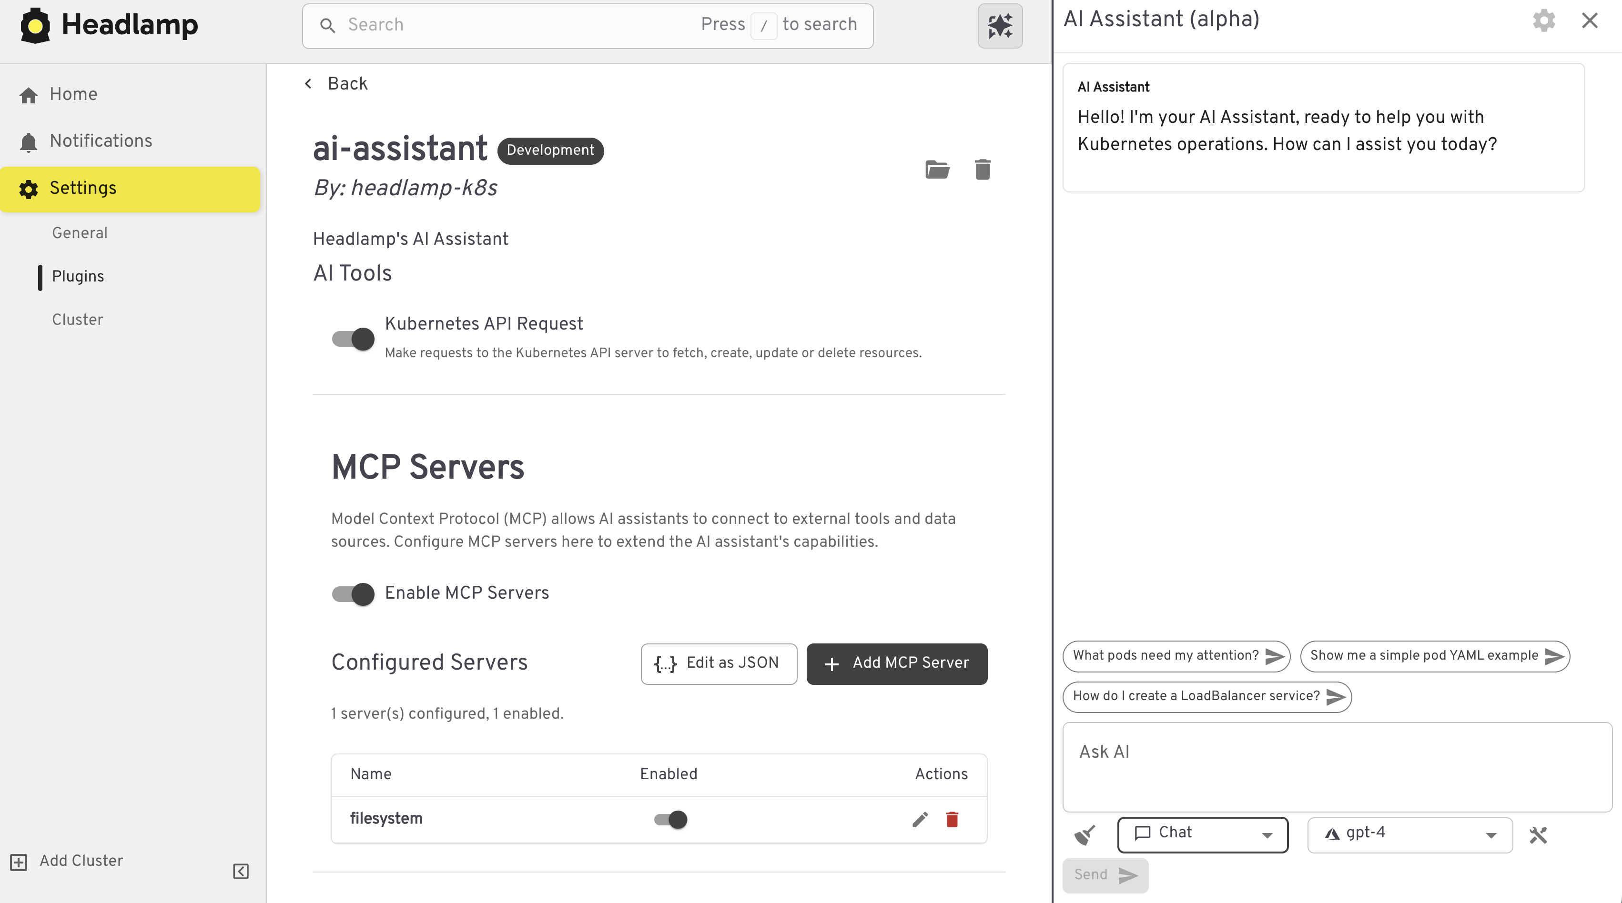Viewport: 1622px width, 903px height.
Task: Delete the filesystem MCP server
Action: click(x=952, y=819)
